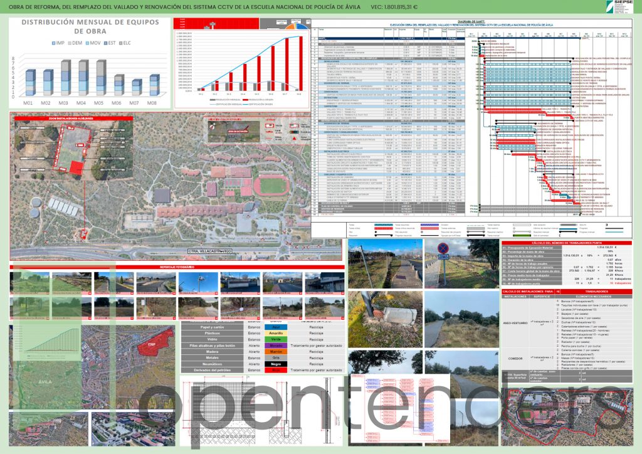Click "Tratamiento por gestor autorizado" in Morado row
The image size is (642, 454).
[x=316, y=346]
